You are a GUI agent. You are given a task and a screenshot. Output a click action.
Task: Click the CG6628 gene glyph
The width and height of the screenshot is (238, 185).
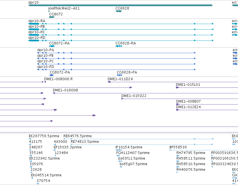click(118, 11)
